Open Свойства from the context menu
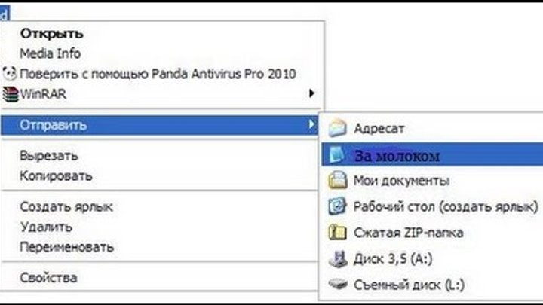 [49, 278]
